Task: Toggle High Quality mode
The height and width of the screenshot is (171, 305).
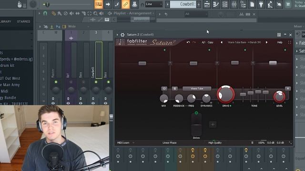Action: click(x=215, y=142)
